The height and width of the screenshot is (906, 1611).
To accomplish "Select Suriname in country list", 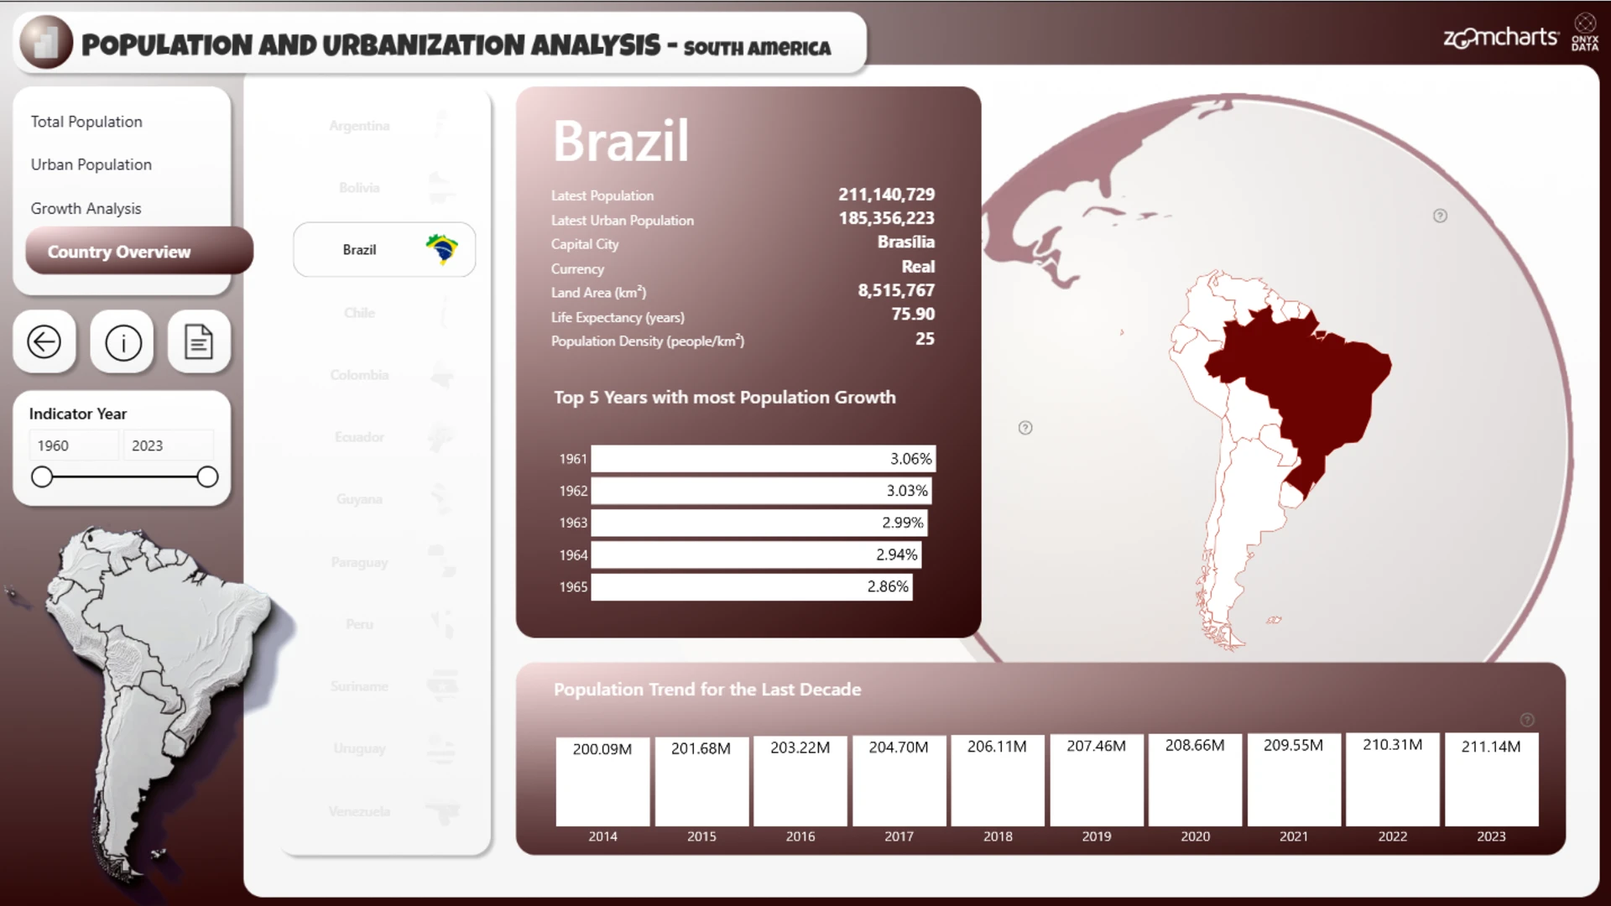I will click(384, 686).
